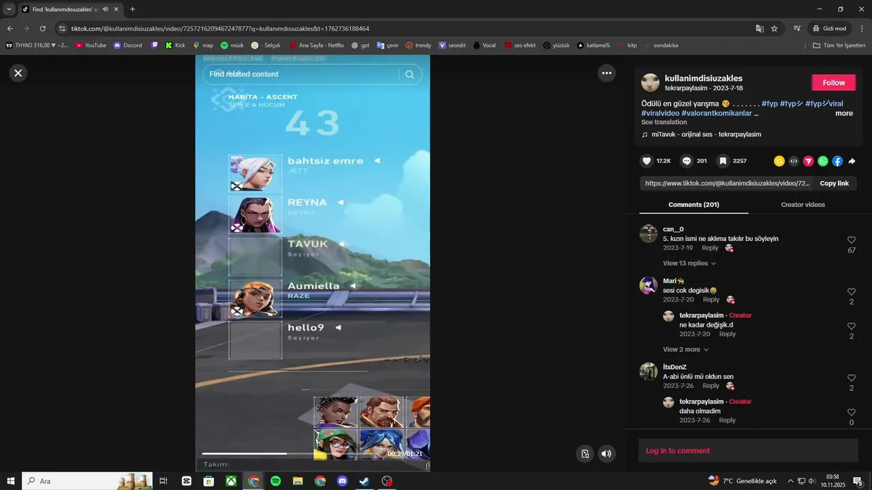Send to friends with the red paper-plane icon

tap(809, 161)
